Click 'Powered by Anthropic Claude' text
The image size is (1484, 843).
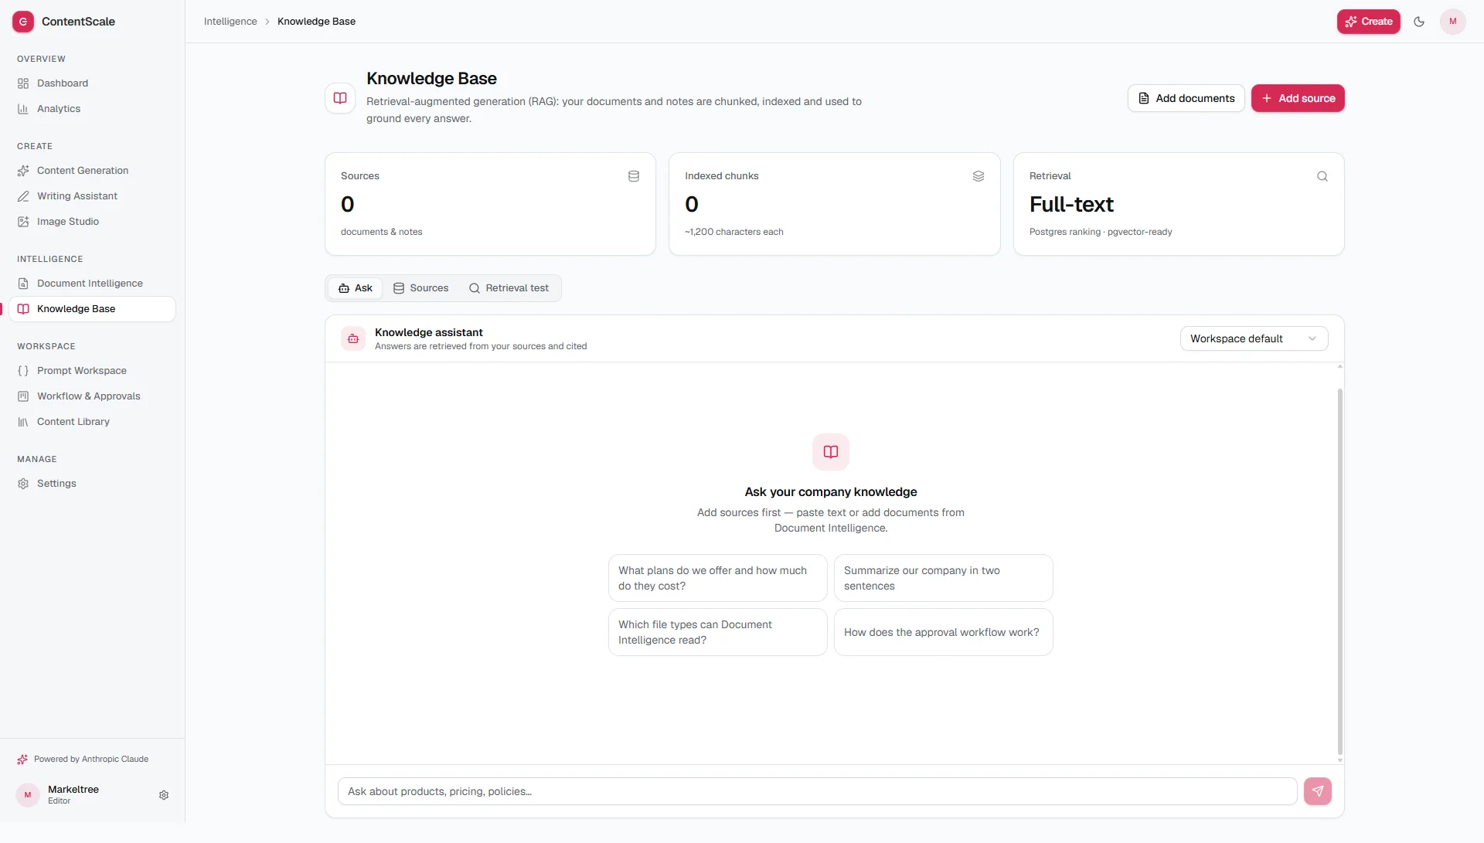[91, 760]
